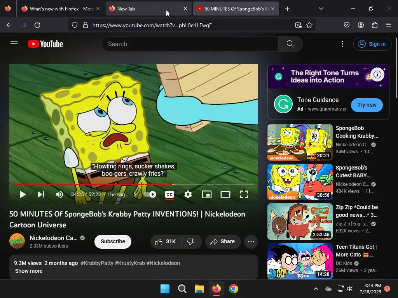Go back to previous page
This screenshot has height=298, width=398.
click(9, 25)
